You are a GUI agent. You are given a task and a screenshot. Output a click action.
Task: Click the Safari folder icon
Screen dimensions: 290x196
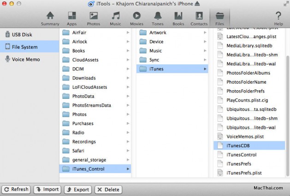[66, 150]
